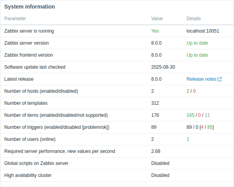The image size is (234, 187).
Task: Click Disabled value for High availability cluster
Action: pyautogui.click(x=160, y=175)
